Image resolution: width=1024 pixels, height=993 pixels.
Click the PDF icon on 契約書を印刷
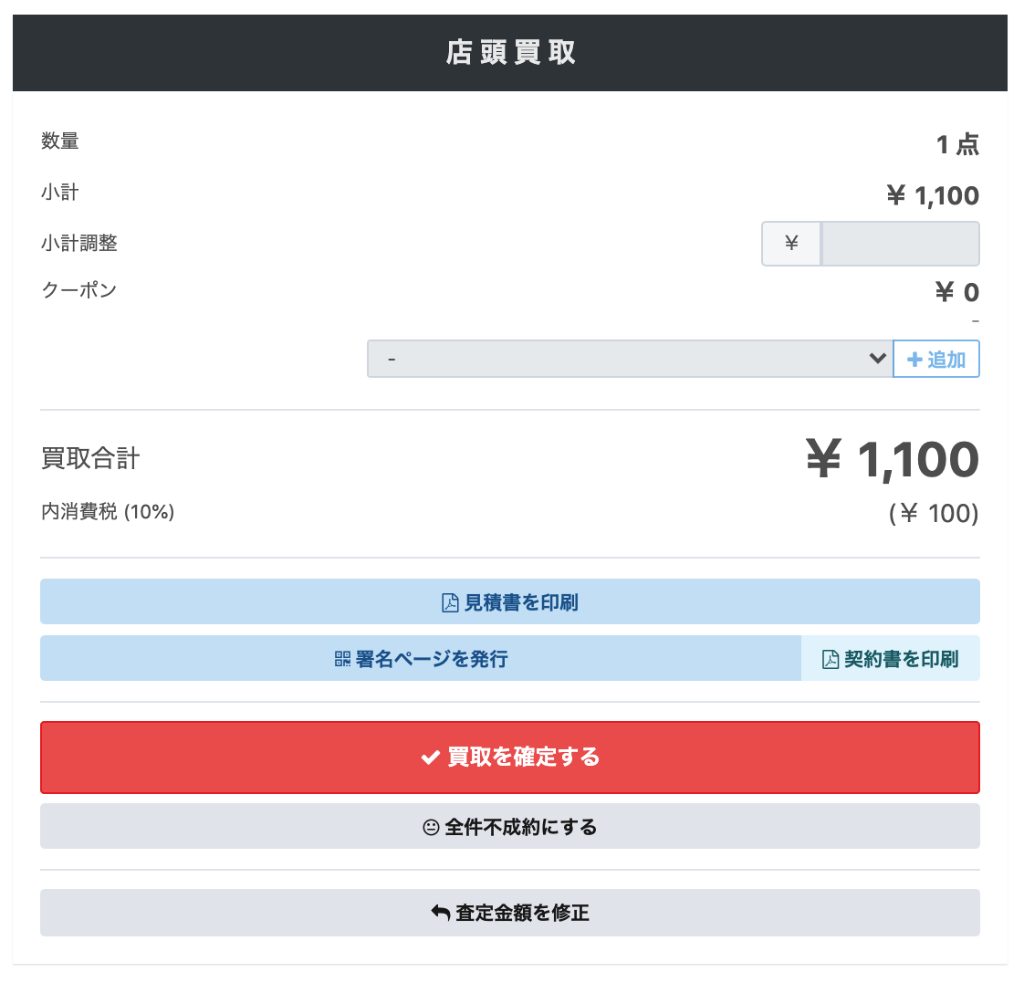[830, 659]
